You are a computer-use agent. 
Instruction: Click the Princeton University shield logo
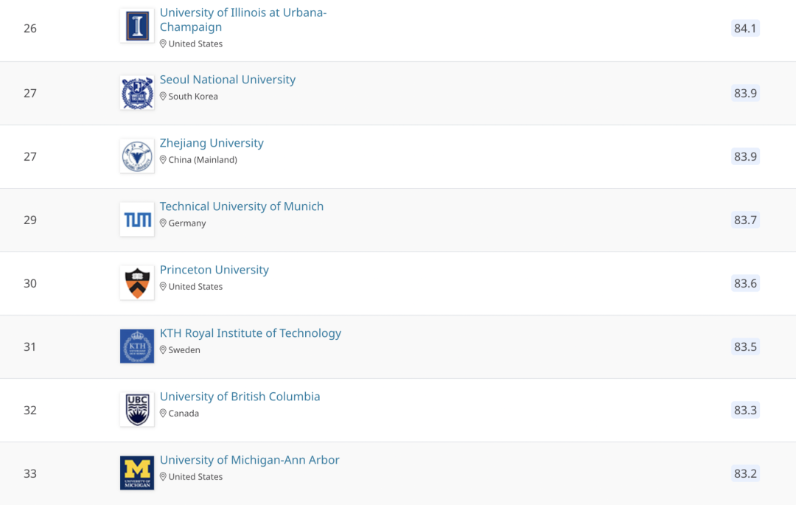(137, 283)
